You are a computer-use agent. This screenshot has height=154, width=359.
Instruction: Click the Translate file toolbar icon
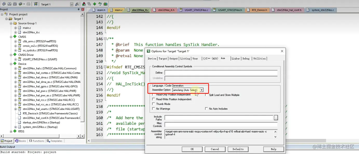click(4, 4)
